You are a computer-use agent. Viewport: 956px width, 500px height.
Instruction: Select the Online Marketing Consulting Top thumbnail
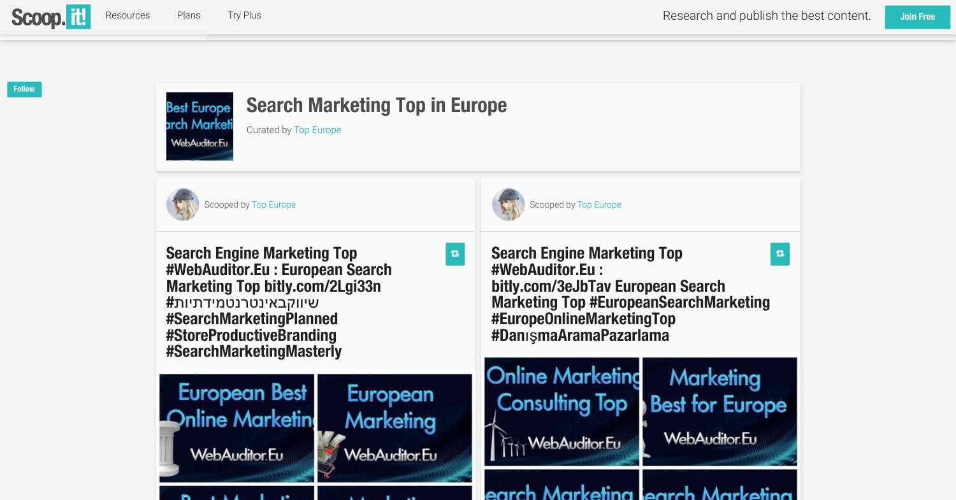pos(561,411)
